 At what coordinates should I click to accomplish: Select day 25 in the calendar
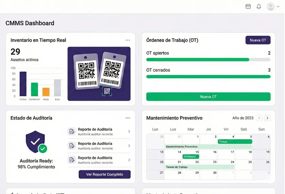tap(250, 162)
